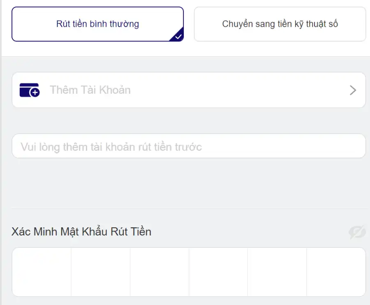This screenshot has height=305, width=370.
Task: Click the 'Xác Minh Mật Khẩu Rút Tiền' label
Action: tap(81, 231)
